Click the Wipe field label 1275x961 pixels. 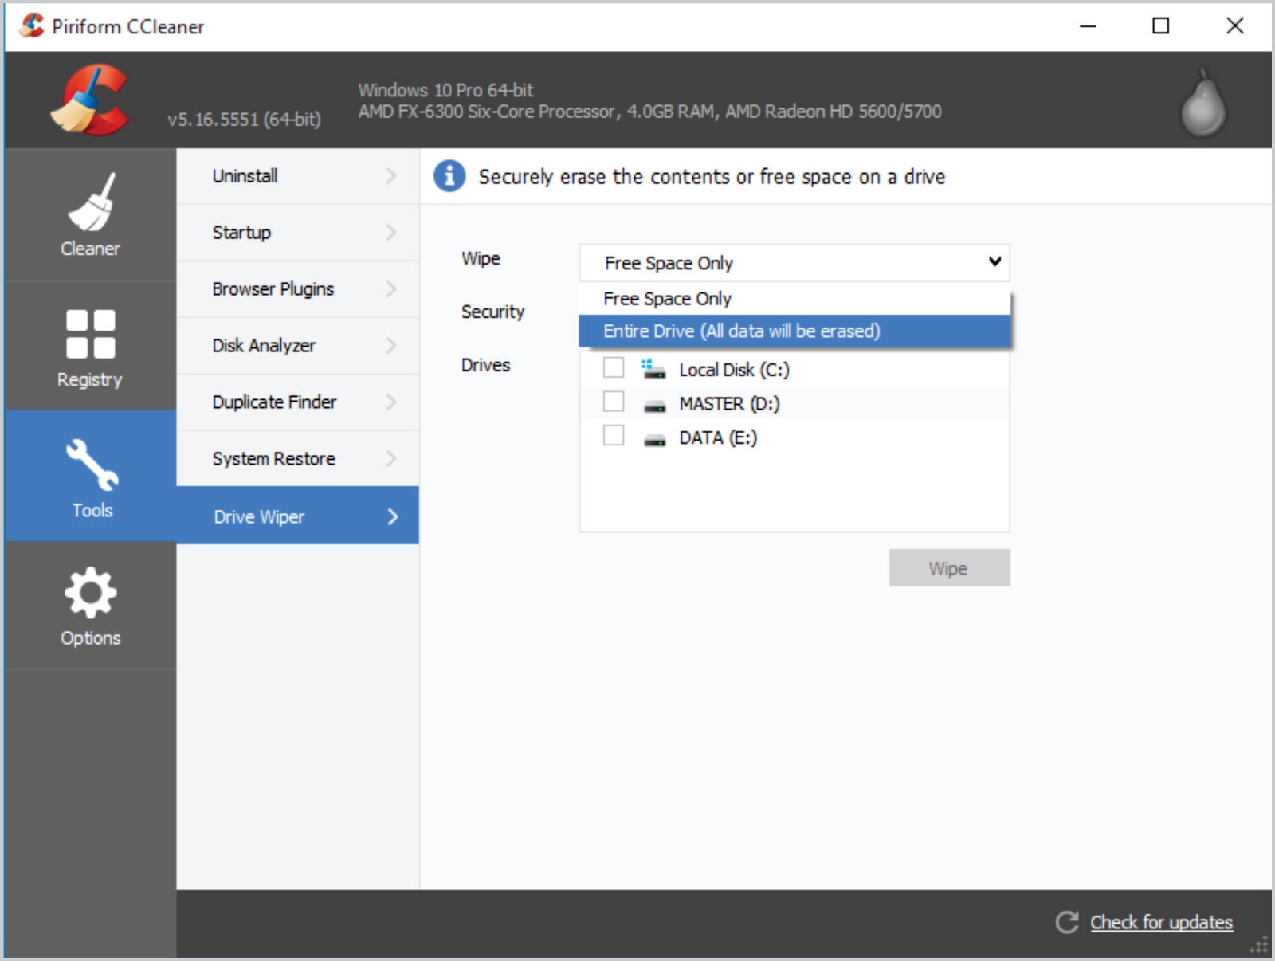481,259
